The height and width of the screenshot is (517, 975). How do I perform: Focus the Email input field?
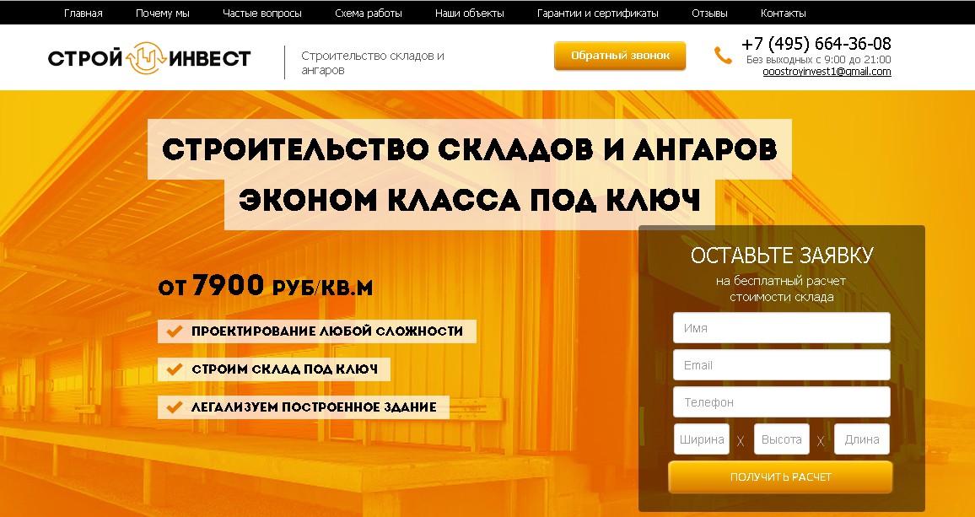pos(782,365)
